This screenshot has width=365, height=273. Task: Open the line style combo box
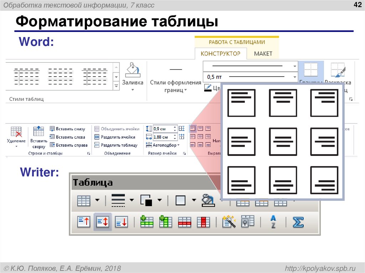(251, 66)
